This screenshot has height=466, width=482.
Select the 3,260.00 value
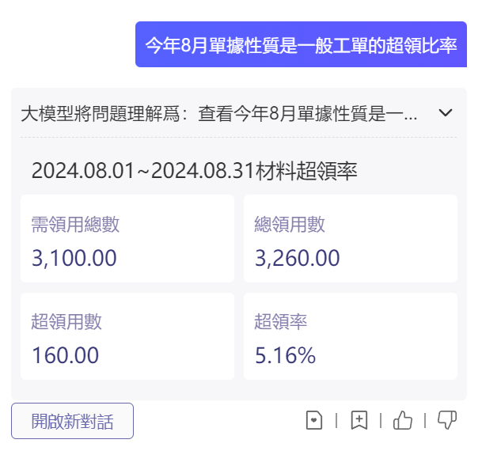pos(298,258)
